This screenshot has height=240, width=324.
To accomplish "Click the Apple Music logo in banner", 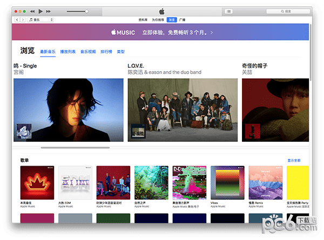I will click(123, 32).
